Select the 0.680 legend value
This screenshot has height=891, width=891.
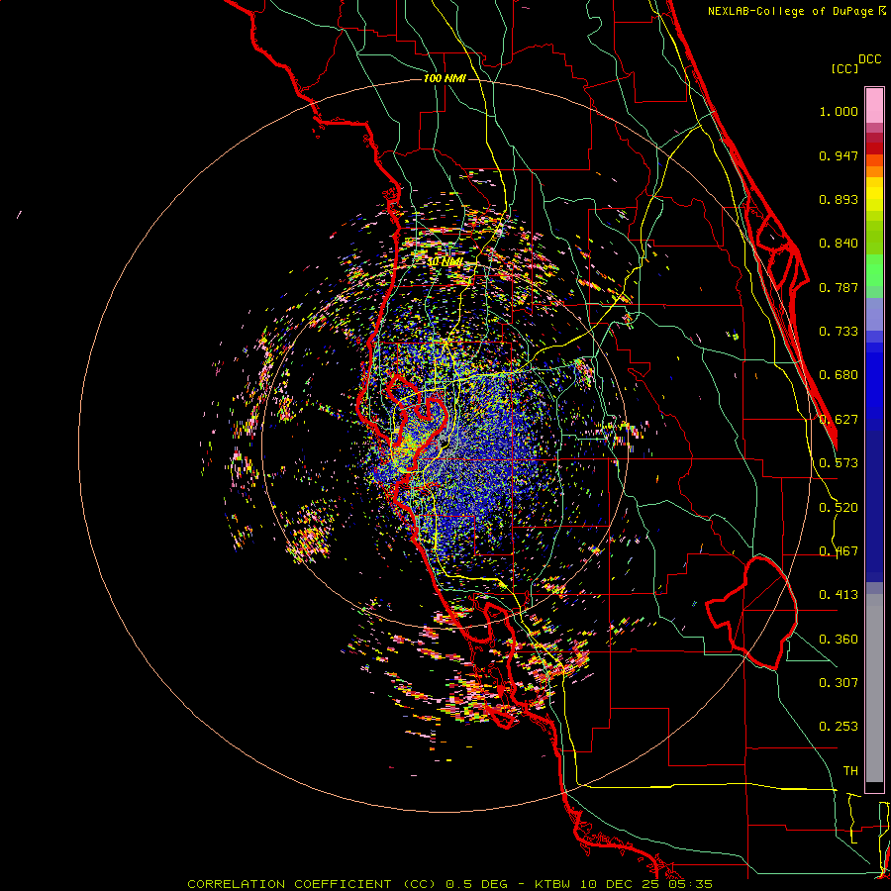click(839, 375)
